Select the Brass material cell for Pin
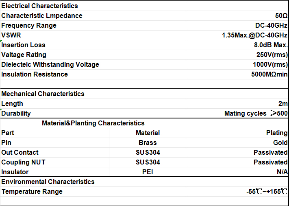The image size is (289, 206). click(x=148, y=142)
